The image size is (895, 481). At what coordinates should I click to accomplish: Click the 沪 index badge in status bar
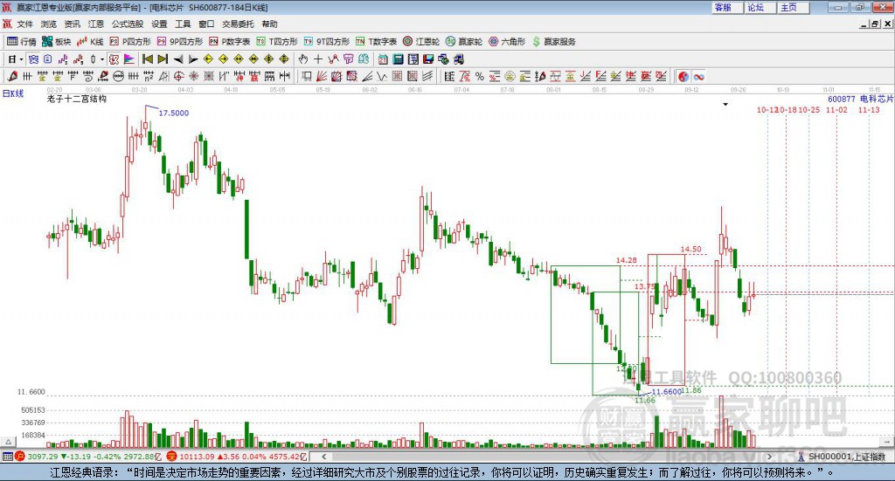(x=20, y=457)
